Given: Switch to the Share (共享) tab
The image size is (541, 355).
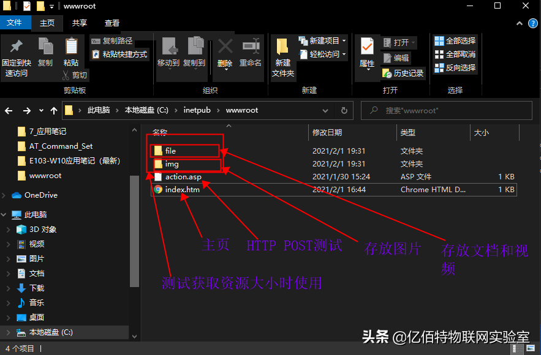Looking at the screenshot, I should (80, 23).
